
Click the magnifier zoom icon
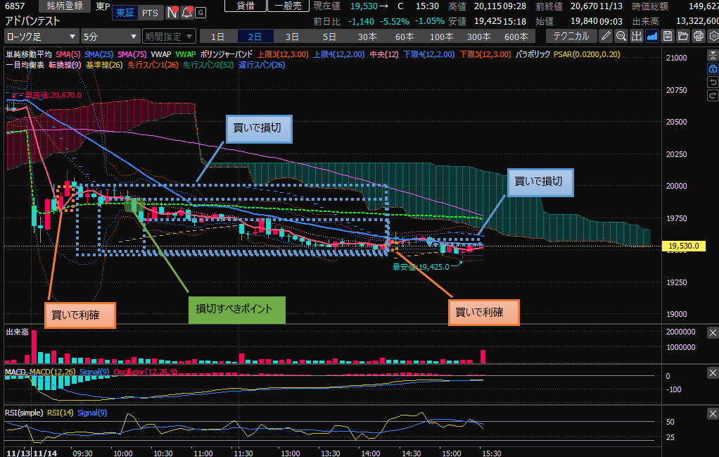(621, 36)
